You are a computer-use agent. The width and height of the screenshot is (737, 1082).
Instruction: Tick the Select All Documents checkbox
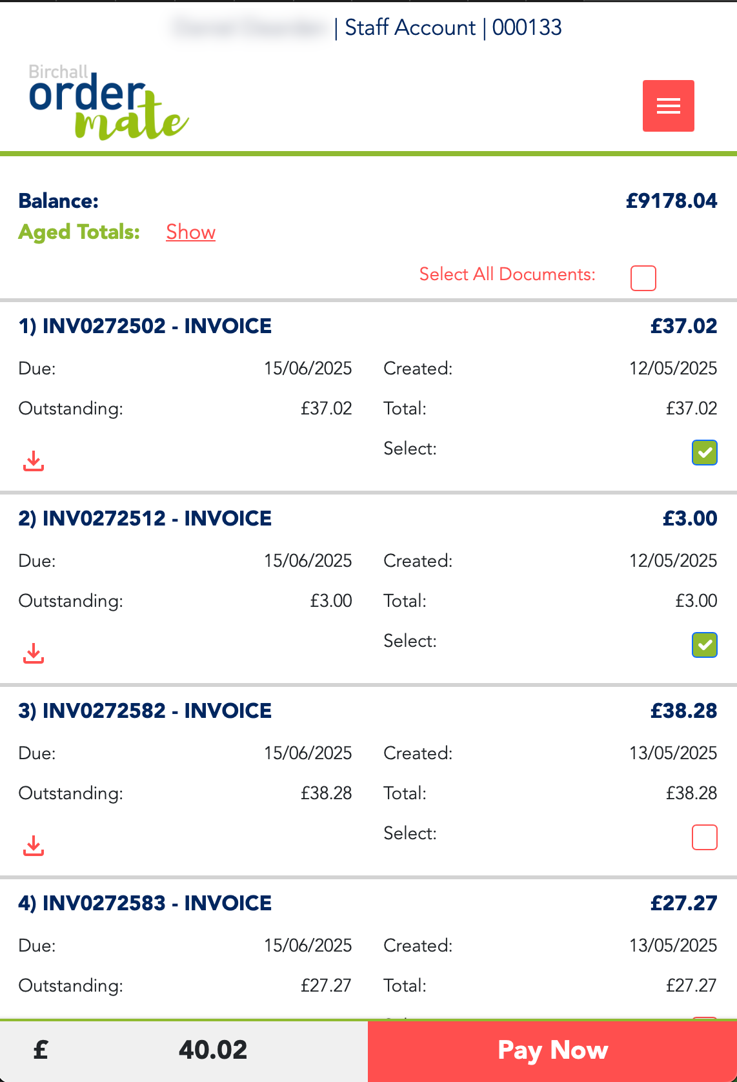pyautogui.click(x=643, y=278)
